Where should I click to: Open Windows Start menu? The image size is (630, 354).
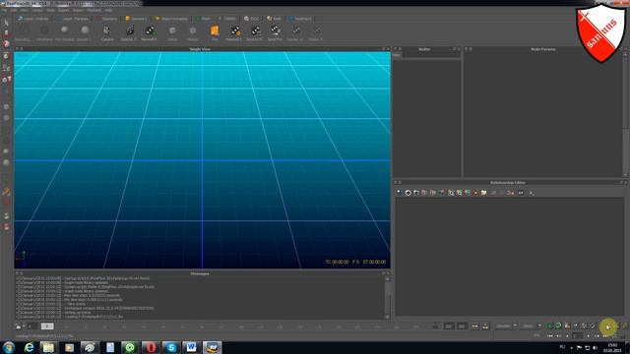(9, 347)
